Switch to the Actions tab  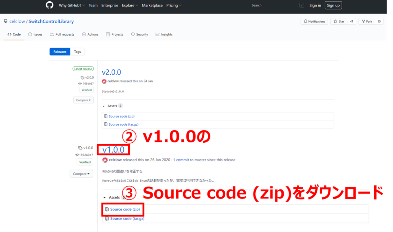point(90,34)
